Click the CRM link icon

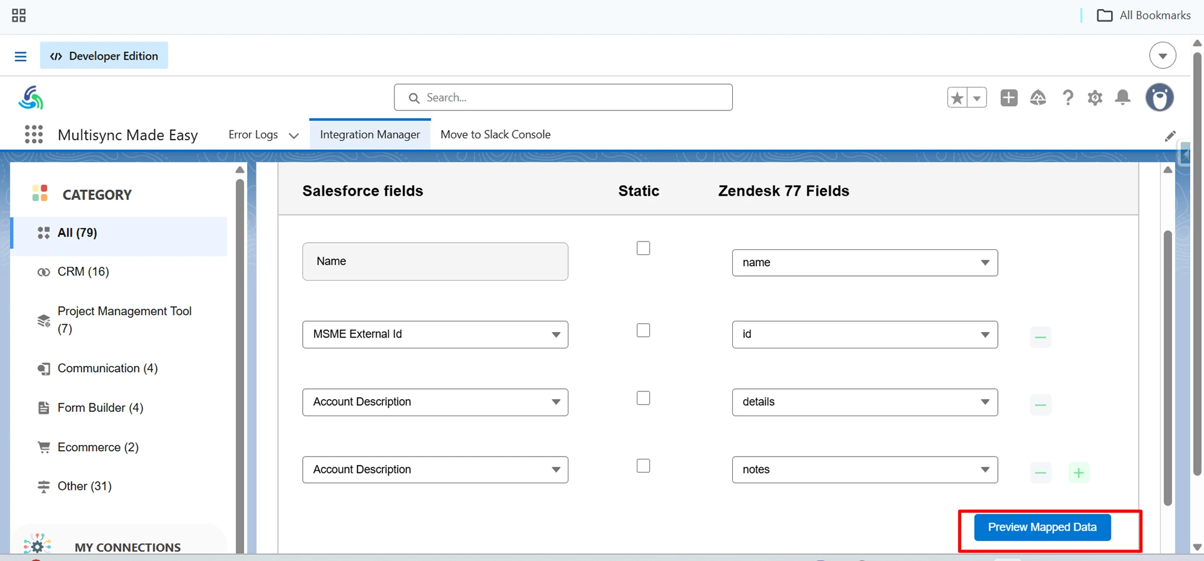pyautogui.click(x=43, y=272)
